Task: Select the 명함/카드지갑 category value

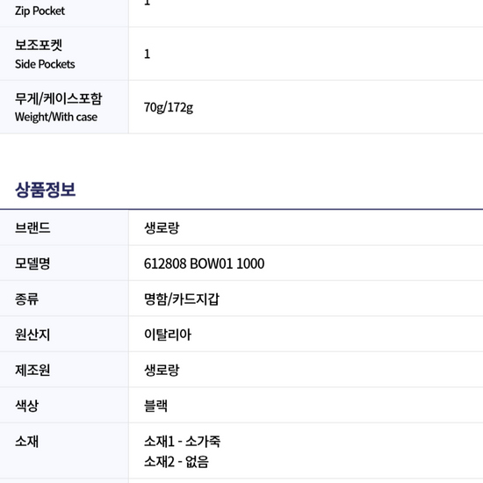Action: click(182, 299)
